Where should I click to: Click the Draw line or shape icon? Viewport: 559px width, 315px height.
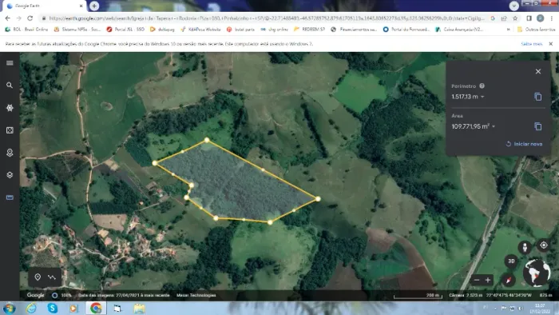tap(52, 277)
